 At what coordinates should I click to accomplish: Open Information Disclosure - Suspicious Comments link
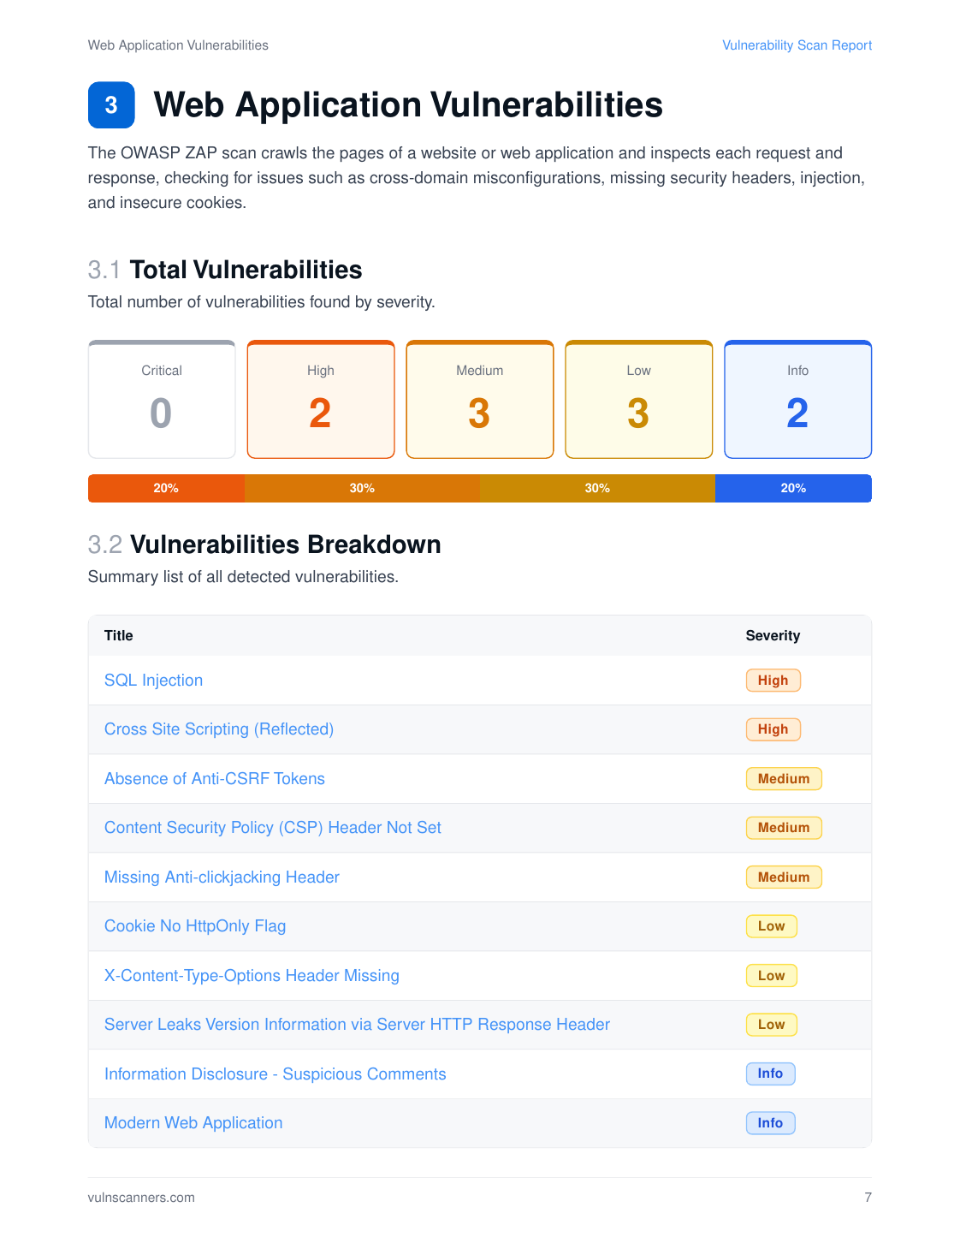coord(276,1074)
